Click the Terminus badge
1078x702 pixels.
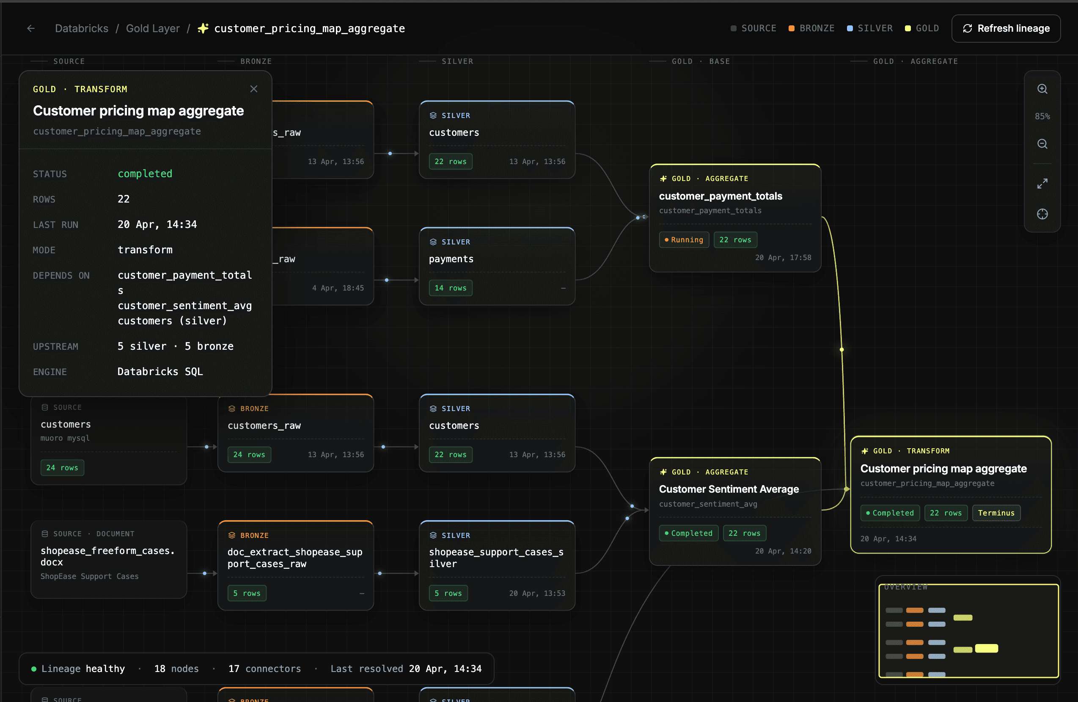pos(996,513)
